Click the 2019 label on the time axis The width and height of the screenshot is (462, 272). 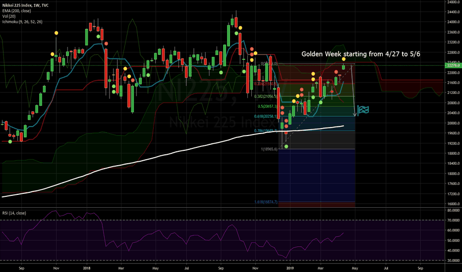[290, 268]
